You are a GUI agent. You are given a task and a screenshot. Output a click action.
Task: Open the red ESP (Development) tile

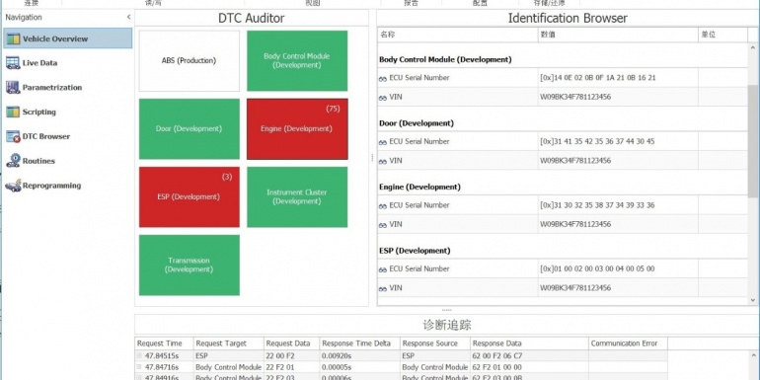tap(190, 197)
